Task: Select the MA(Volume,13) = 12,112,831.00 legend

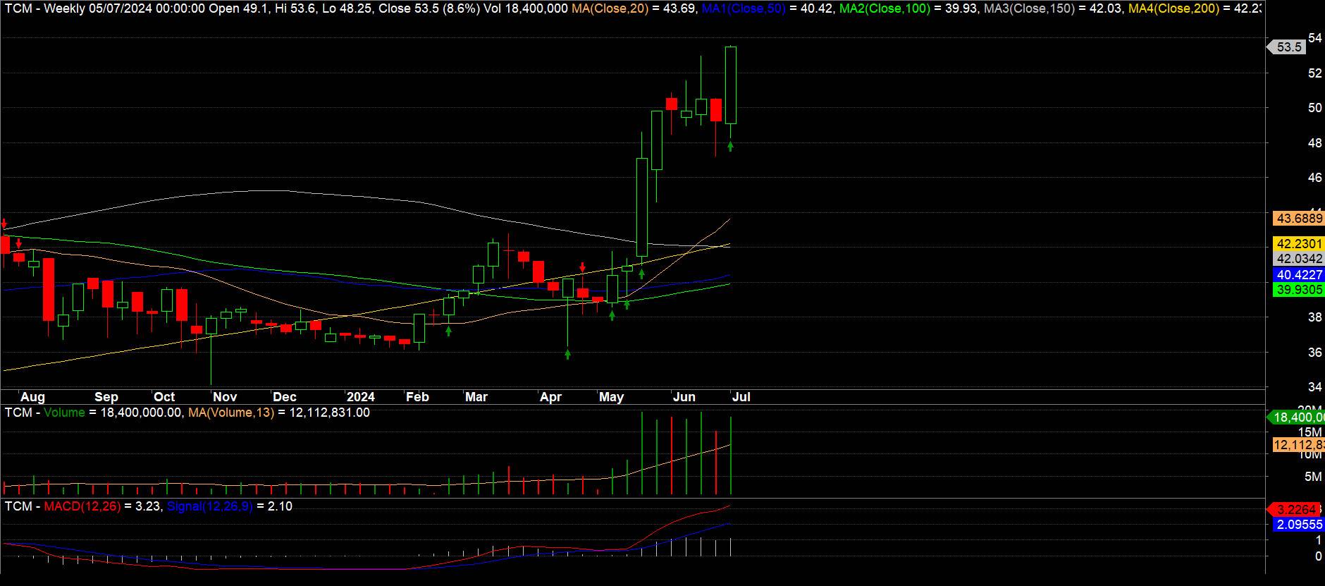Action: tap(279, 413)
